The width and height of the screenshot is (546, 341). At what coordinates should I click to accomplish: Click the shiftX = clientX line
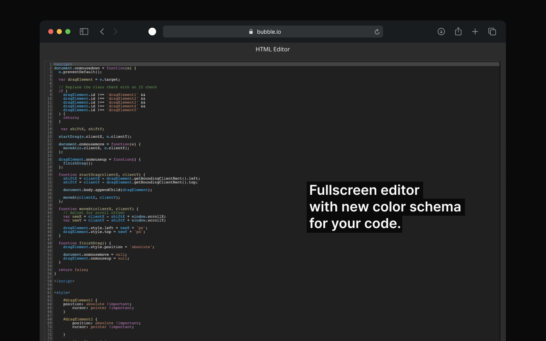(131, 179)
